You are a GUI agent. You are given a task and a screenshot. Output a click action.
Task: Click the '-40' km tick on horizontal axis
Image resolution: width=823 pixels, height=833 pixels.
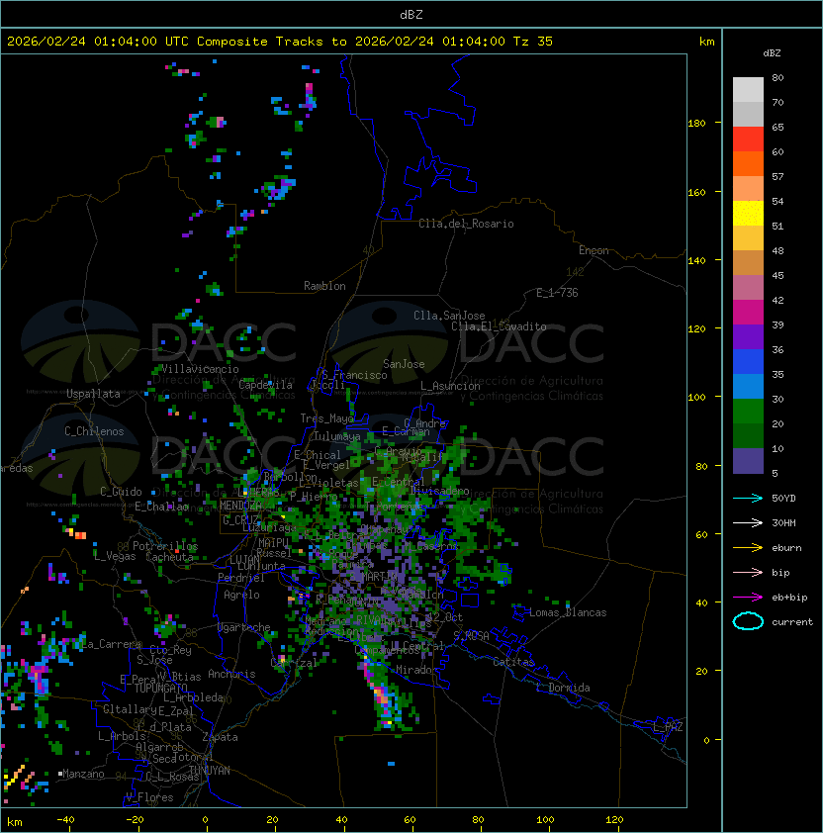coord(65,820)
